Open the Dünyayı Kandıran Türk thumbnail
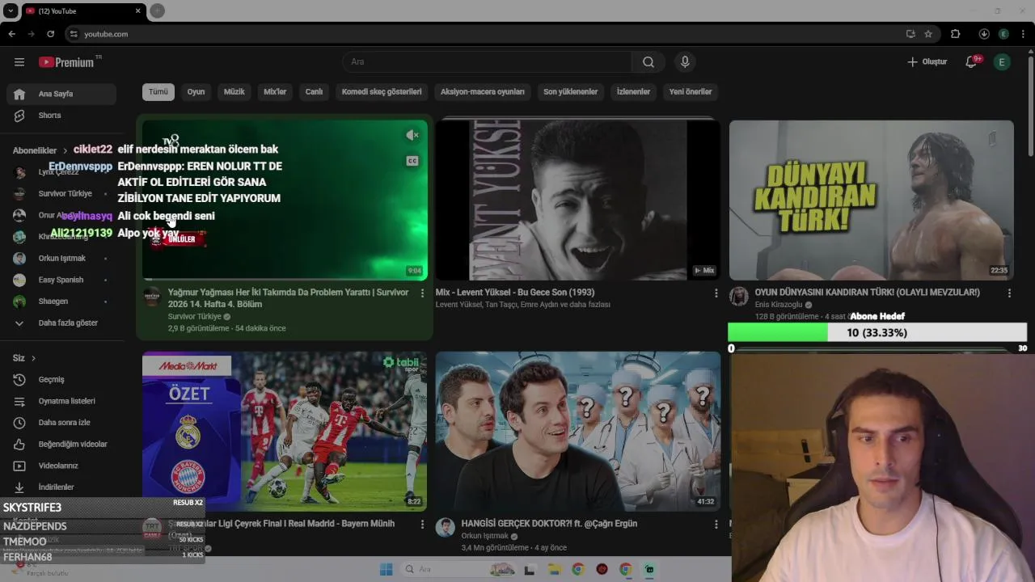The height and width of the screenshot is (582, 1035). pyautogui.click(x=871, y=200)
